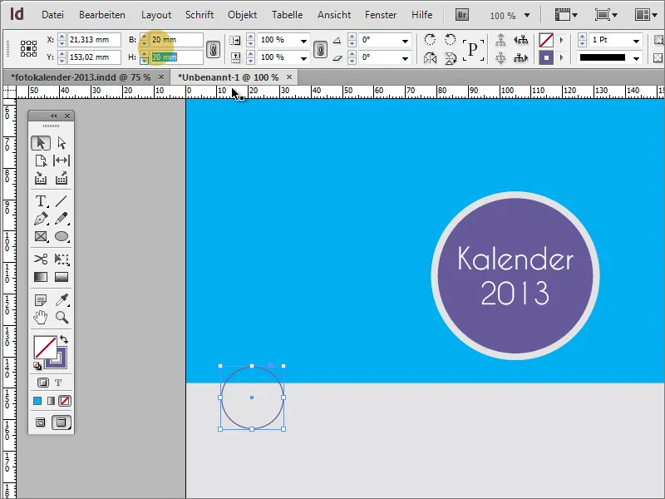Screen dimensions: 665x499
Task: Toggle constrain proportions for scaling percentages
Action: (320, 49)
